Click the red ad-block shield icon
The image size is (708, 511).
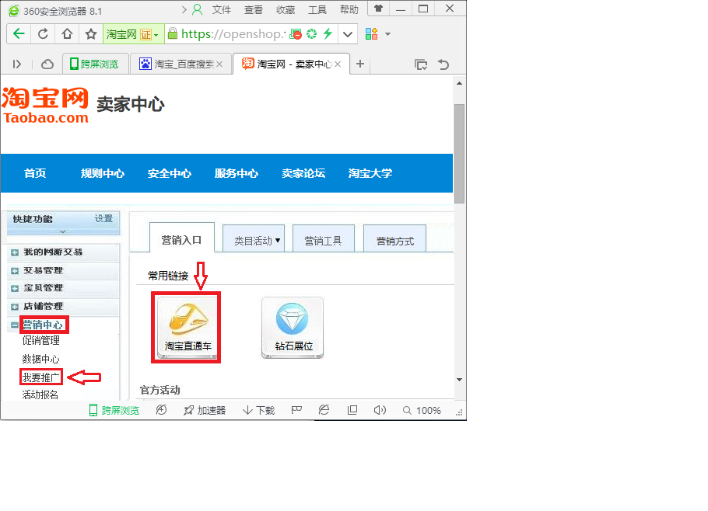[x=296, y=34]
